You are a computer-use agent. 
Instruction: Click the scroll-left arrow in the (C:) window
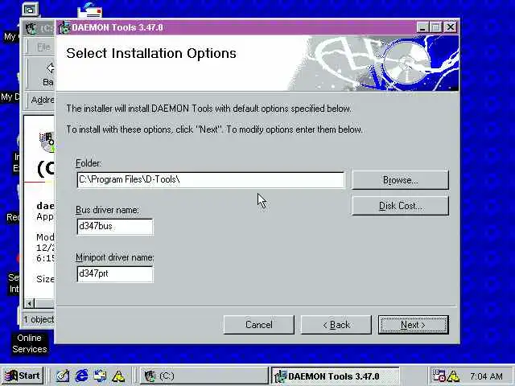click(x=30, y=304)
